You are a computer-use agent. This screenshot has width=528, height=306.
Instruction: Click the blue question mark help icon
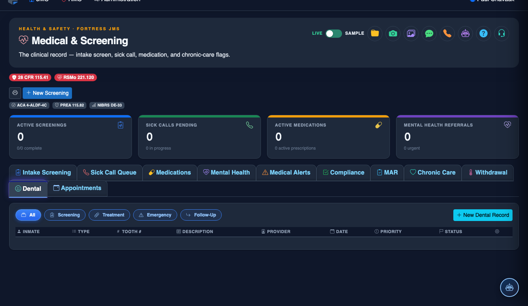[483, 33]
